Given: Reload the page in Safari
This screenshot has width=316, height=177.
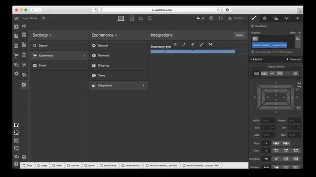Looking at the screenshot, I should (218, 10).
